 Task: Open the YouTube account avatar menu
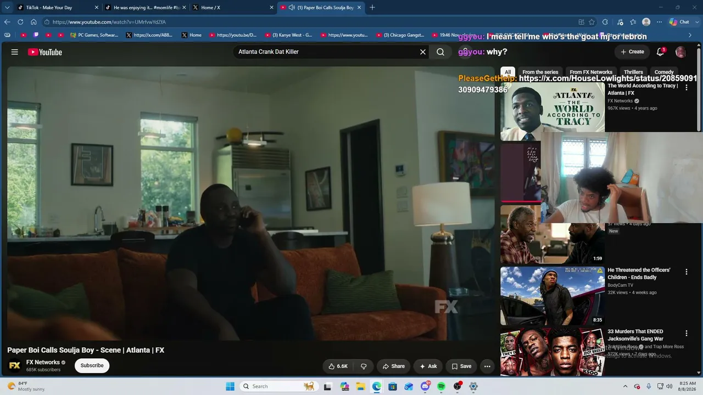[x=681, y=52]
